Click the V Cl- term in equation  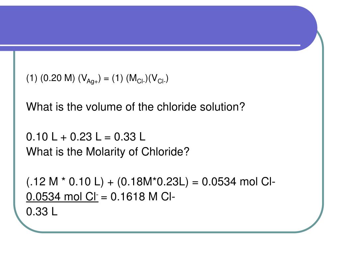pos(158,78)
